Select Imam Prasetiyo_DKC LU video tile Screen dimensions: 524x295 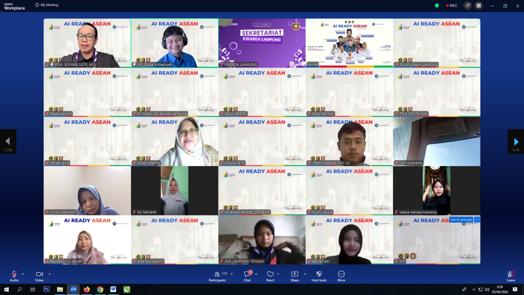click(x=349, y=141)
